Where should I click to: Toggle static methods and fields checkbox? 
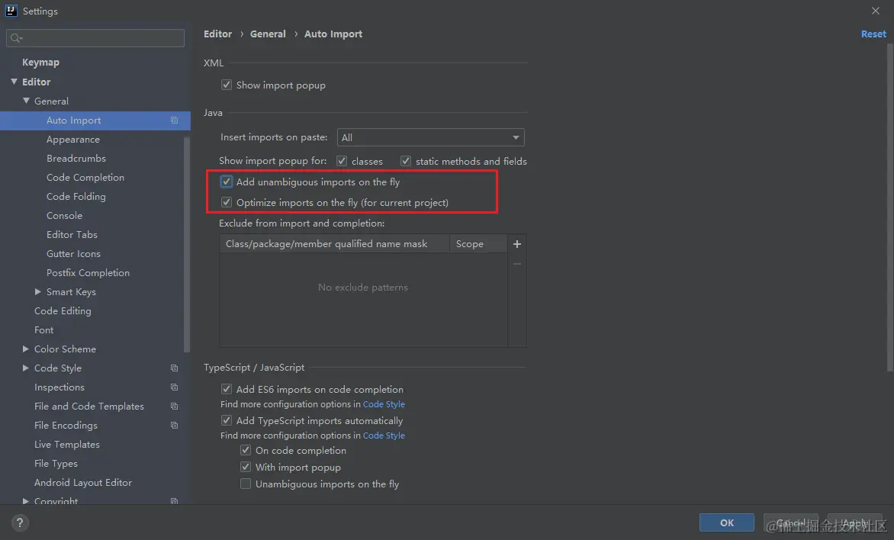(x=405, y=162)
